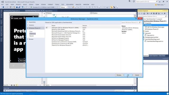Click Home icon in Solution Explorer toolbar
Viewport: 169px width, 95px height.
point(144,13)
